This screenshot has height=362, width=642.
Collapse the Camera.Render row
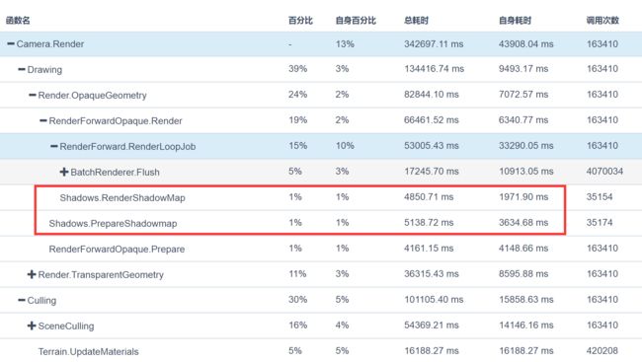pyautogui.click(x=11, y=43)
